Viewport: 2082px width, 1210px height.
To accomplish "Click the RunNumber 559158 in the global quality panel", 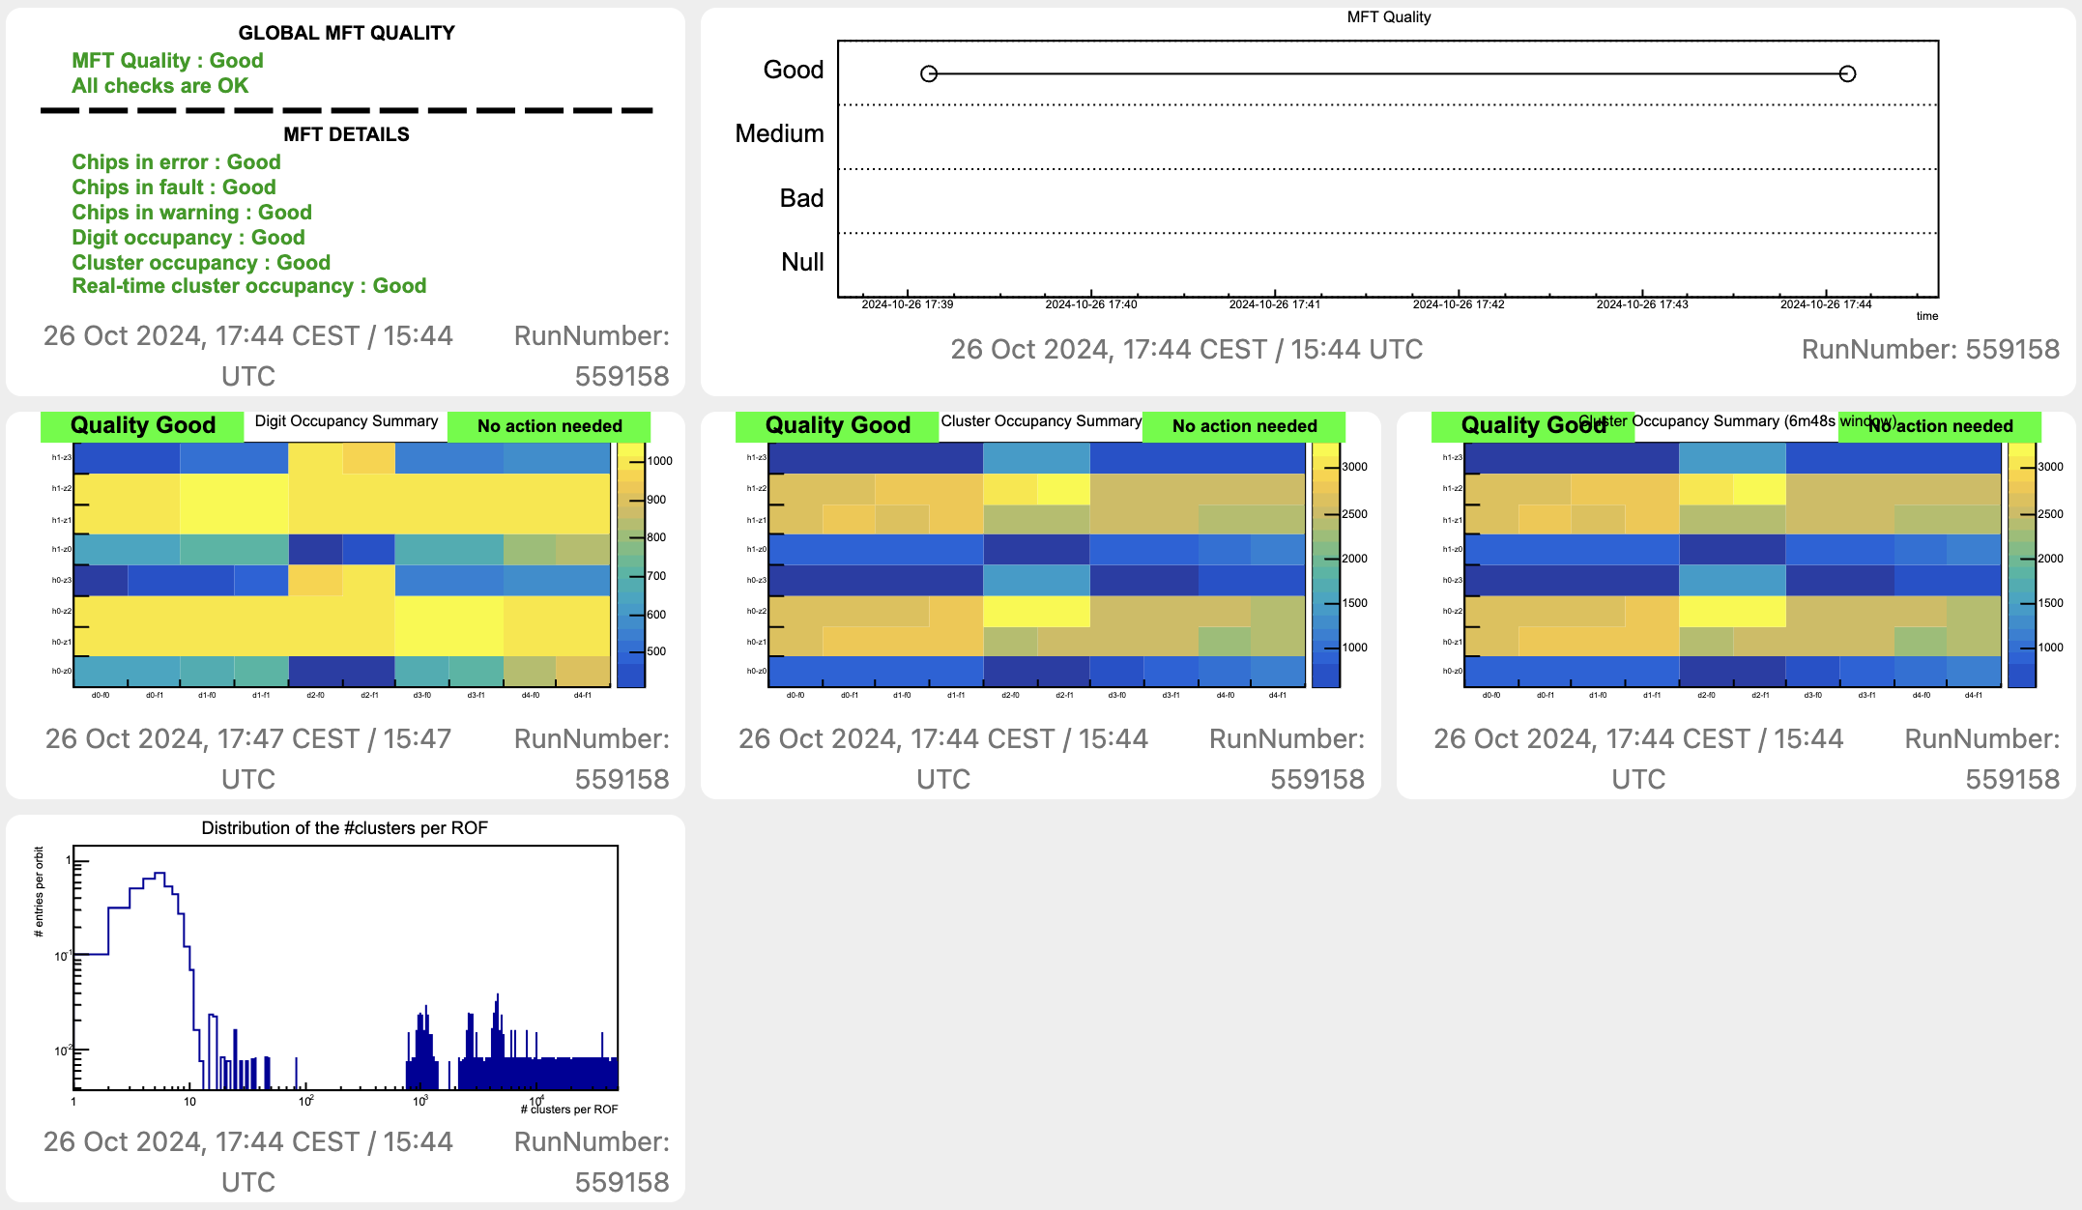I will pyautogui.click(x=592, y=357).
